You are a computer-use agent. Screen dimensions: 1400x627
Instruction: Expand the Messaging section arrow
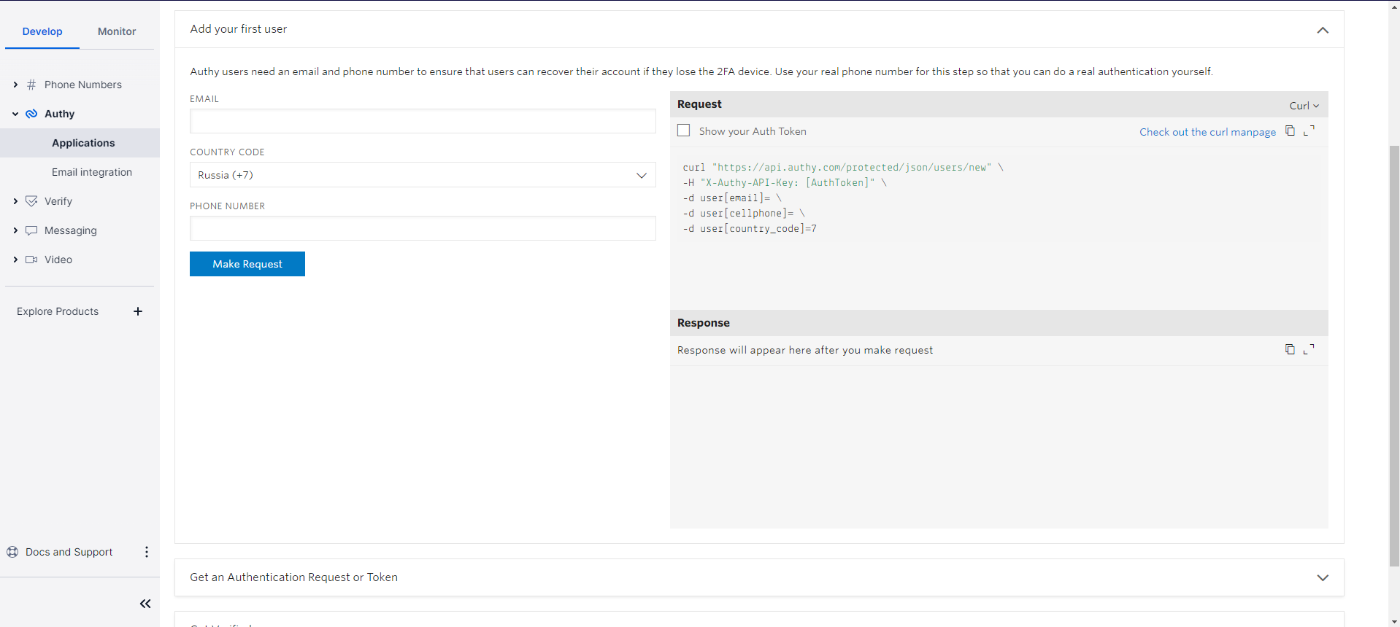pyautogui.click(x=15, y=230)
